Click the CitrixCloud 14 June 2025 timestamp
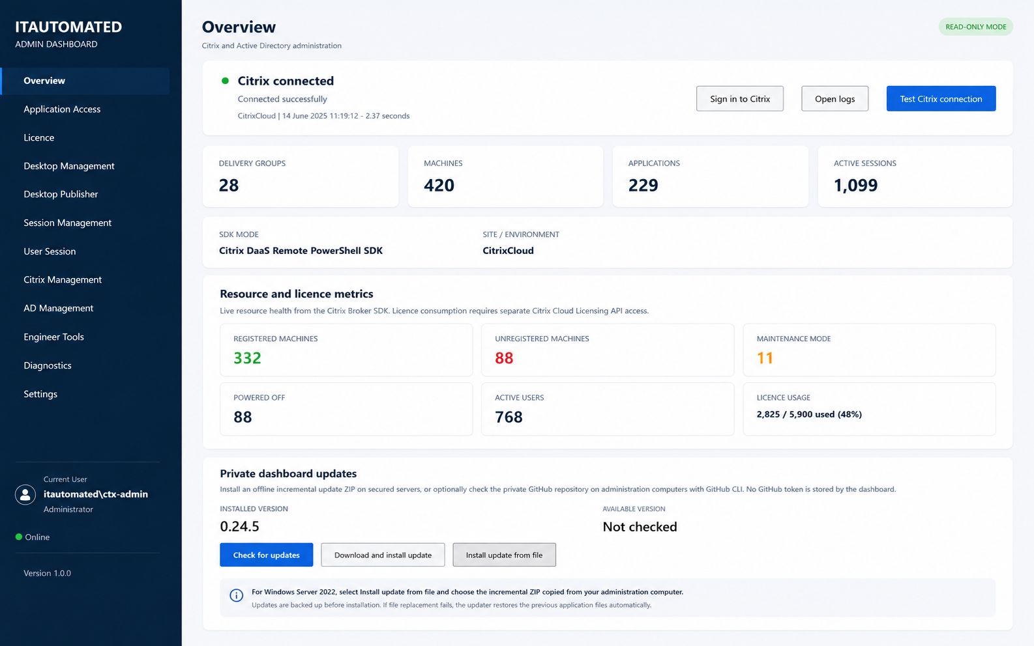This screenshot has width=1034, height=646. pyautogui.click(x=323, y=116)
